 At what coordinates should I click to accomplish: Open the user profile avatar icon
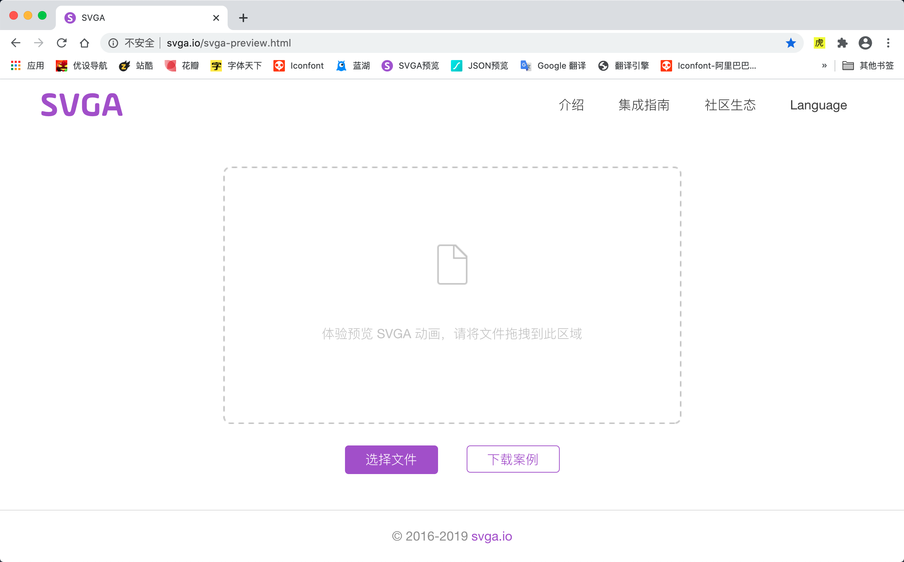(865, 43)
